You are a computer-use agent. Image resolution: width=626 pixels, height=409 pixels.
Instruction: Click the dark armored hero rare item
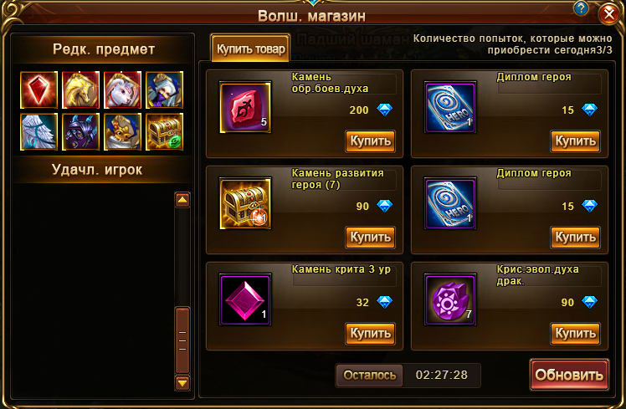pos(80,131)
